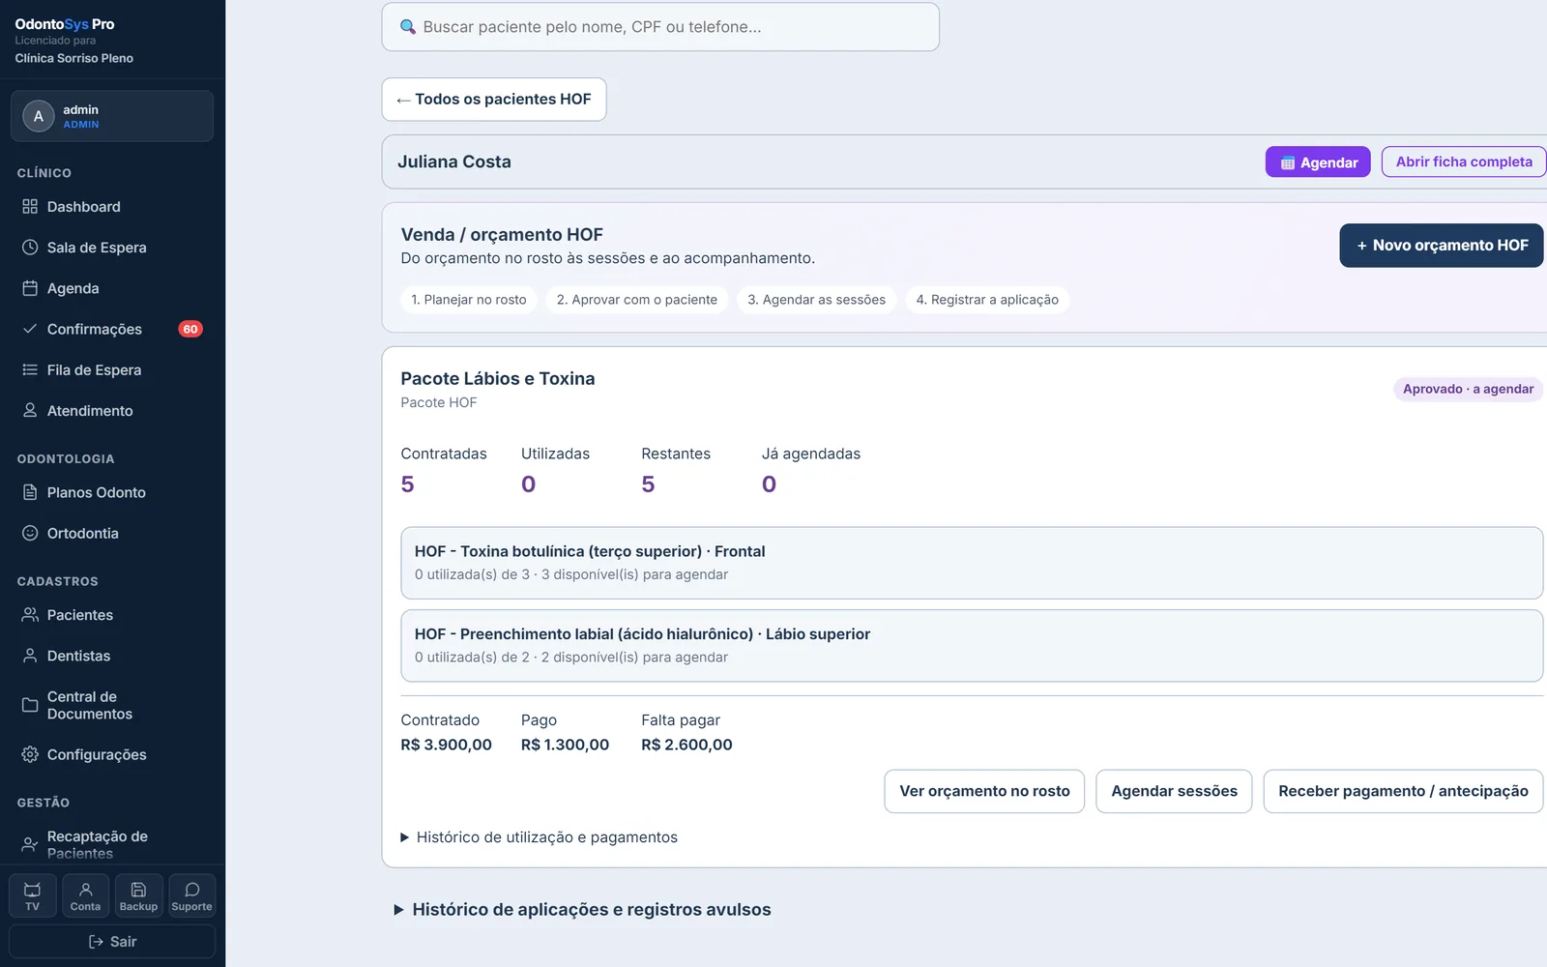Log out with the Sair button

pos(112,942)
